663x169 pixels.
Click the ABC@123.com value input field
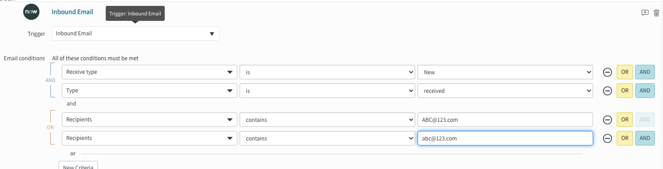(x=505, y=120)
